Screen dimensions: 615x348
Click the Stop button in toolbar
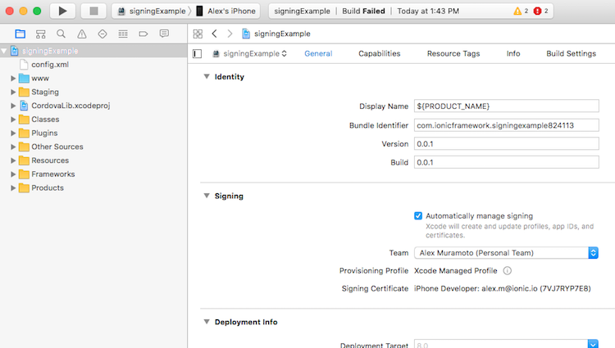[93, 11]
